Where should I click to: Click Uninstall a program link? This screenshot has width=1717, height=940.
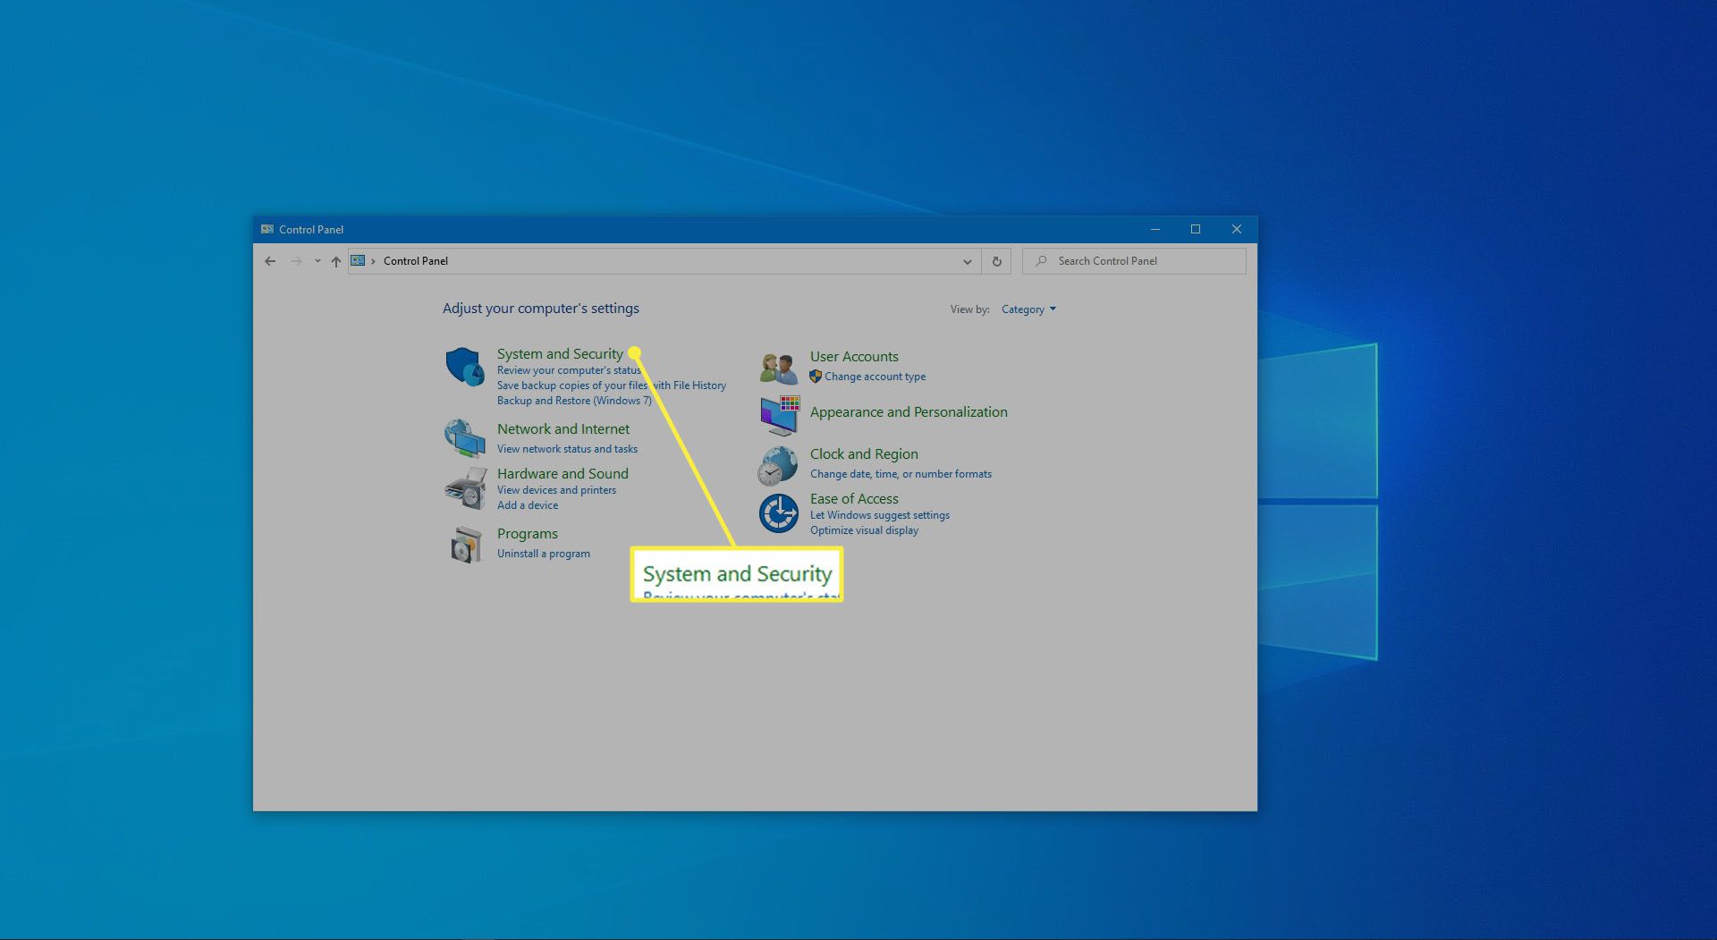[544, 554]
